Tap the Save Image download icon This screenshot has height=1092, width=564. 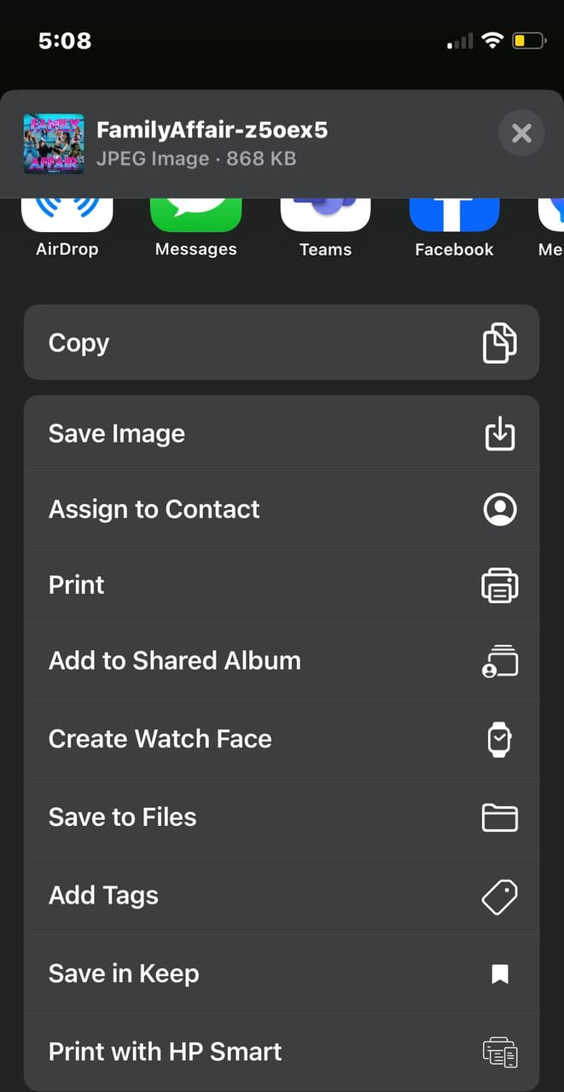click(499, 434)
